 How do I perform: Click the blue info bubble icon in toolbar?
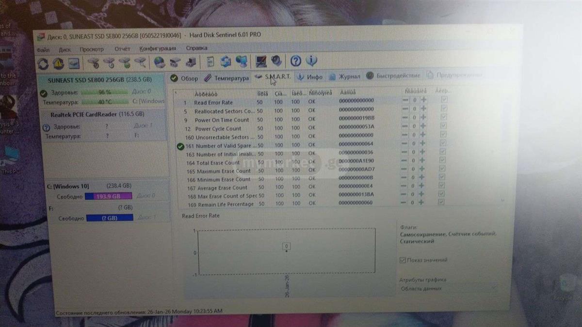pyautogui.click(x=311, y=61)
